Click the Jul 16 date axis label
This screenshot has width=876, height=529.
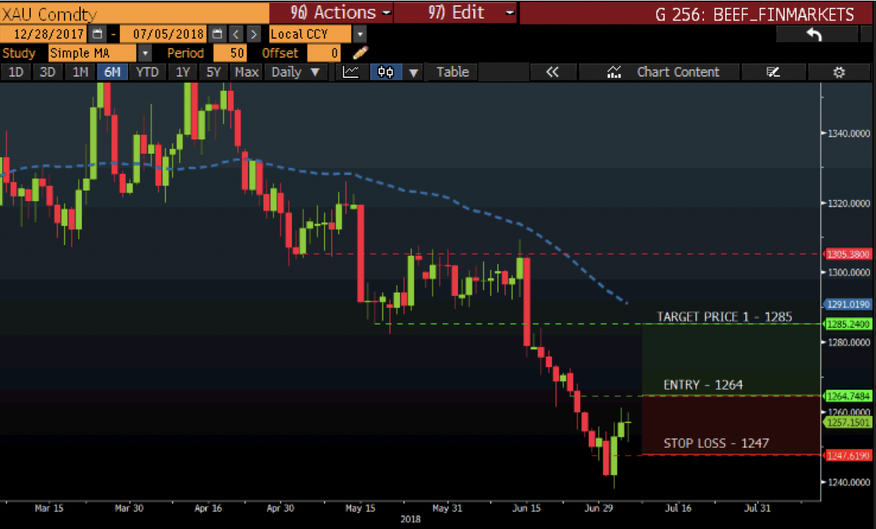[677, 508]
